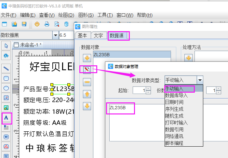Pick the straight line drawing tool
This screenshot has height=158, width=228.
(6, 68)
